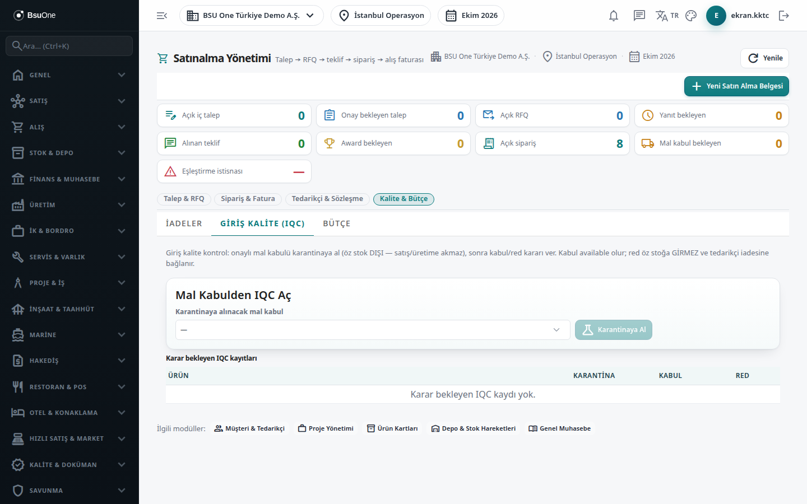Click the Karantinaya Al button
The width and height of the screenshot is (807, 504).
click(x=614, y=330)
